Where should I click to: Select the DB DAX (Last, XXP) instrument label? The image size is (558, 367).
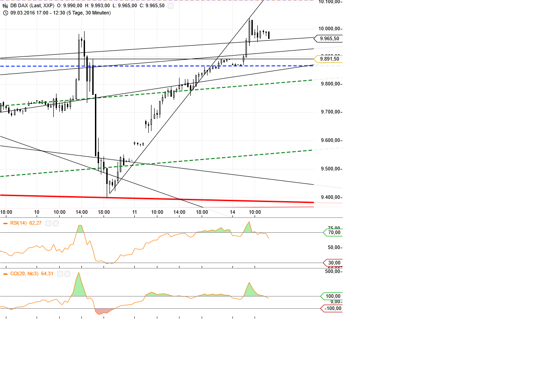coord(32,6)
